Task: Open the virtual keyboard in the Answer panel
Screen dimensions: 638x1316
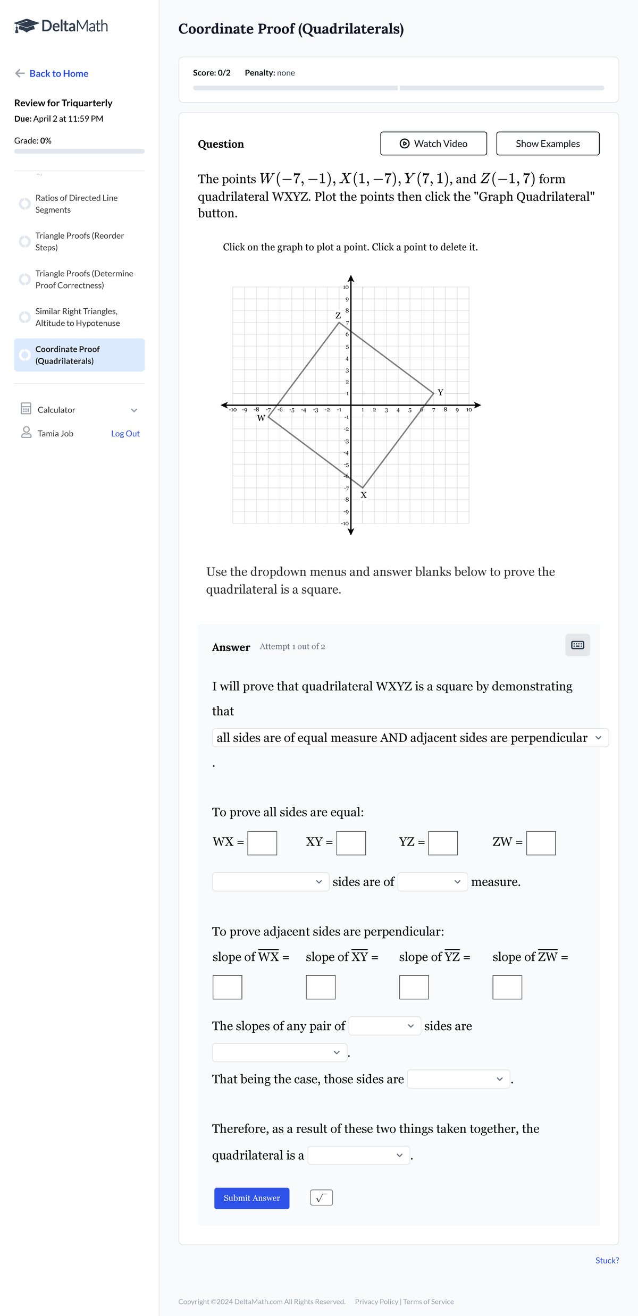Action: (577, 645)
